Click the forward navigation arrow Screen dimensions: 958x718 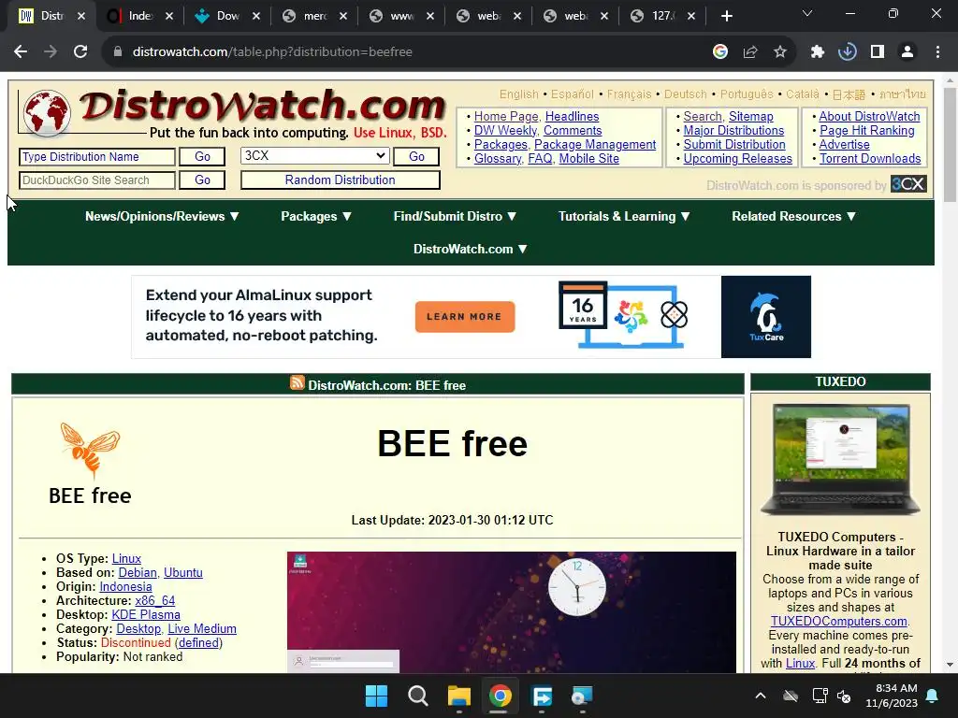pyautogui.click(x=51, y=52)
